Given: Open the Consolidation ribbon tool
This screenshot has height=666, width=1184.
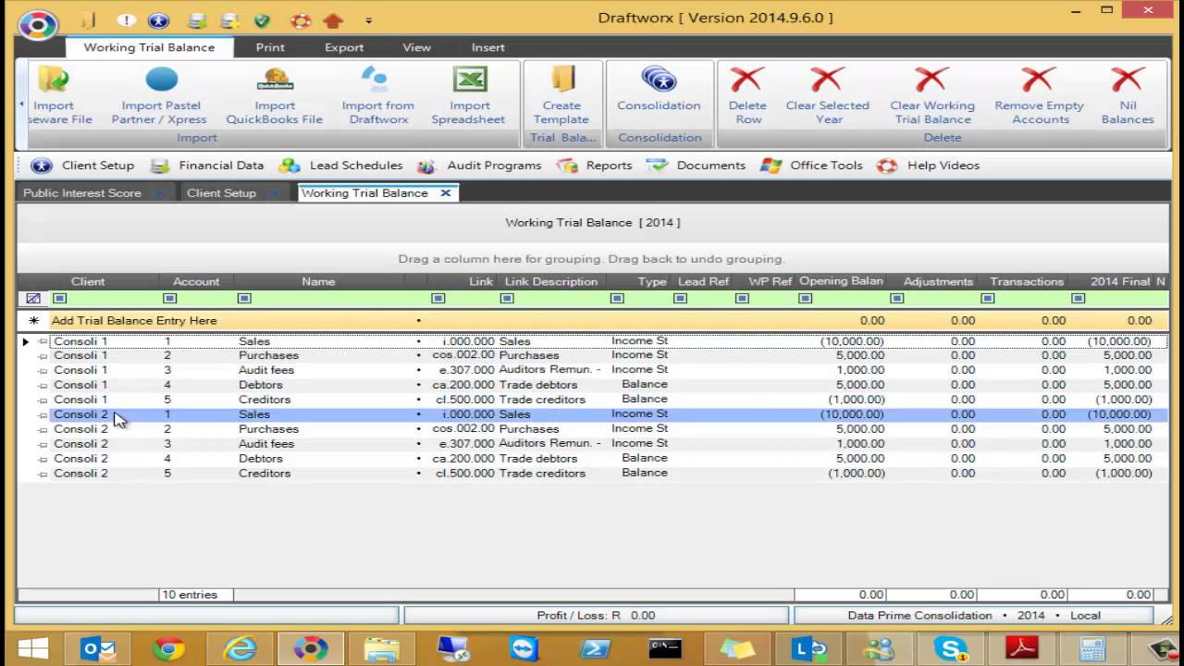Looking at the screenshot, I should [659, 88].
